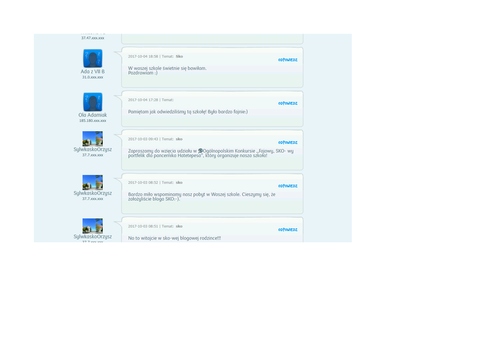Viewport: 479px width, 338px height.
Task: Open SylwkaskoOrzysz name by 09:43 comment
Action: point(92,149)
